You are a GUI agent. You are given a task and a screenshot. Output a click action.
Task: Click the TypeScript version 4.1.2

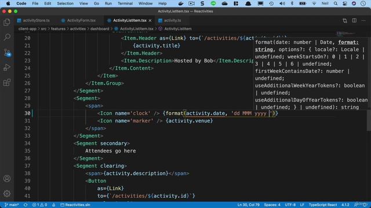click(x=345, y=205)
